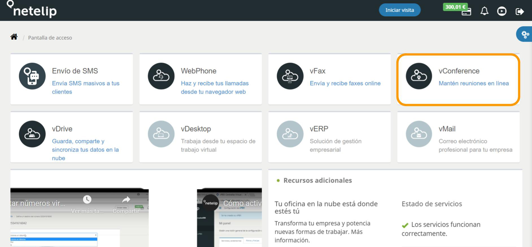Viewport: 532px width, 247px height.
Task: Click the vFax cloud icon
Action: (290, 76)
